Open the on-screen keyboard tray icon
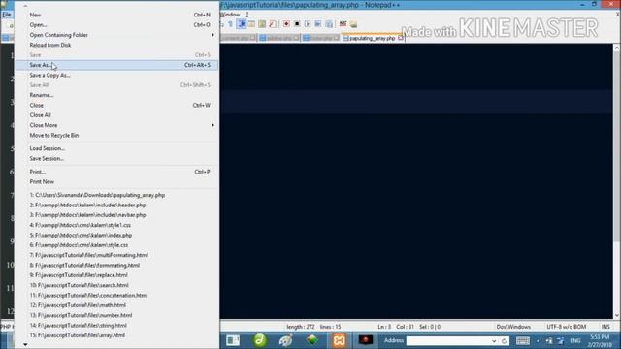This screenshot has height=349, width=621. click(x=522, y=340)
